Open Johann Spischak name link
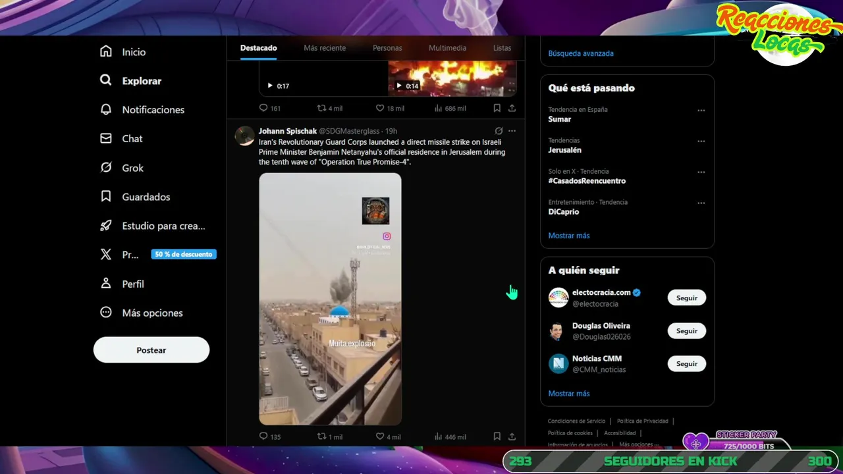Image resolution: width=843 pixels, height=474 pixels. 288,131
